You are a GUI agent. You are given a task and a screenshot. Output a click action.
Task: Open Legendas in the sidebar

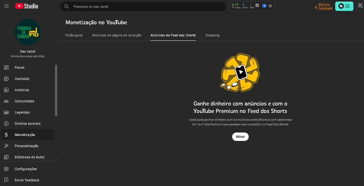[x=22, y=112]
